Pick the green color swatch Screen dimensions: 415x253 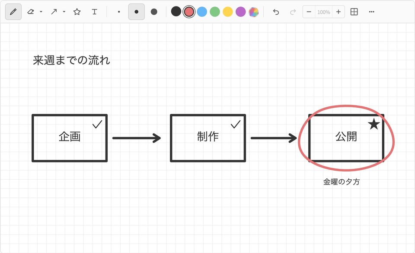(215, 12)
